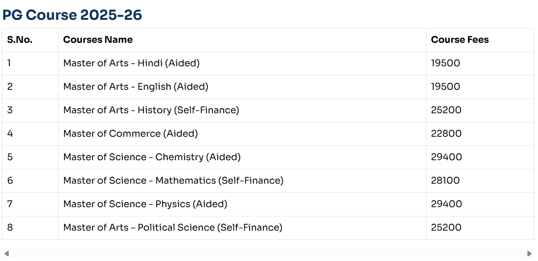
Task: Select Master of Arts - English (Aided)
Action: (135, 87)
